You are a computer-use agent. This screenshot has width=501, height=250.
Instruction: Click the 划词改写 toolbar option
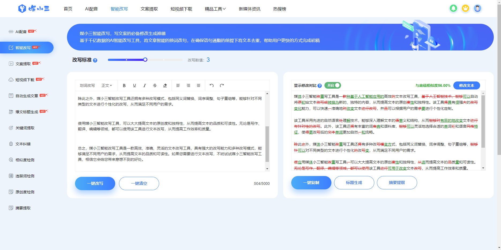click(87, 85)
